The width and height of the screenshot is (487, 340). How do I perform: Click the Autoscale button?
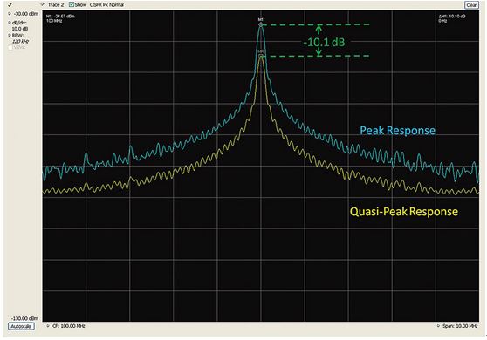[x=21, y=326]
